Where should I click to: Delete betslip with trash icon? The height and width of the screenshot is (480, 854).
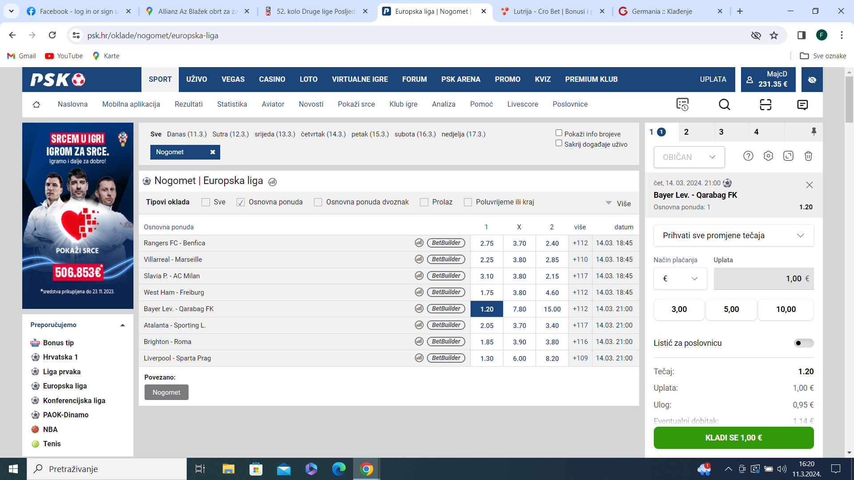[808, 156]
